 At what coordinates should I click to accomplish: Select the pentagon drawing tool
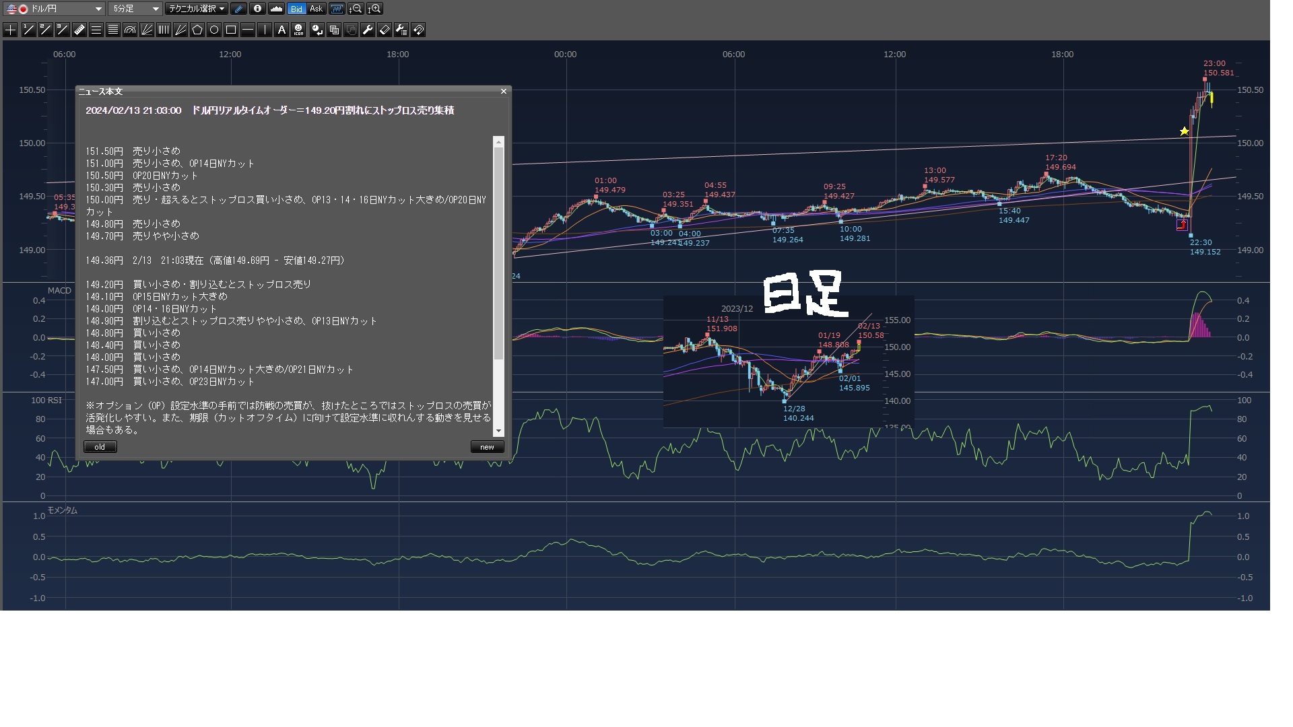pyautogui.click(x=197, y=30)
